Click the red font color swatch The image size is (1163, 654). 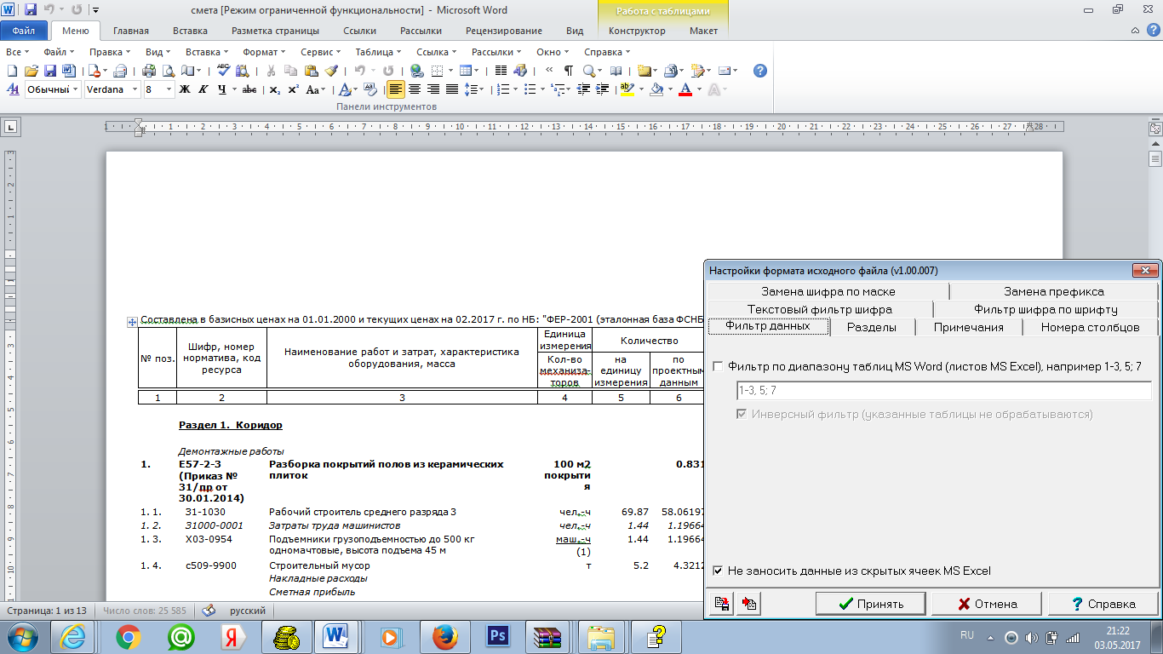(686, 89)
